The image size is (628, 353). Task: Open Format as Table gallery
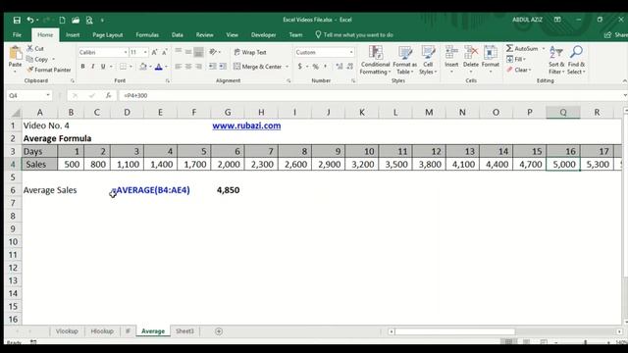click(405, 60)
